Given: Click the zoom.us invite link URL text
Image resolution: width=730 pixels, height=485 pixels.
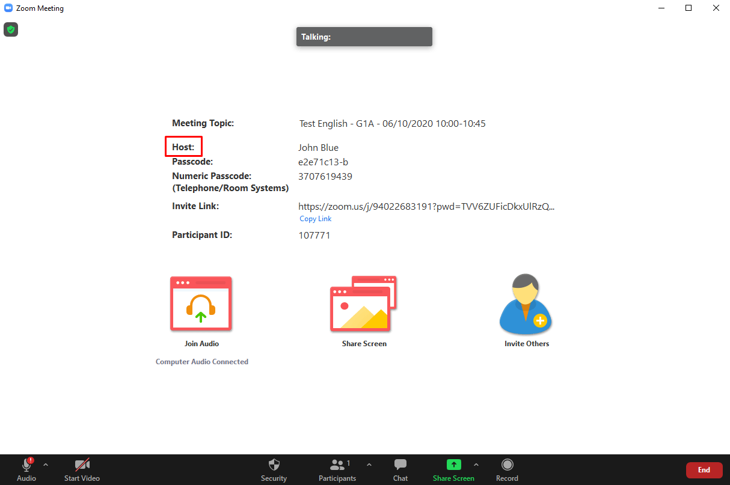Looking at the screenshot, I should [x=426, y=207].
